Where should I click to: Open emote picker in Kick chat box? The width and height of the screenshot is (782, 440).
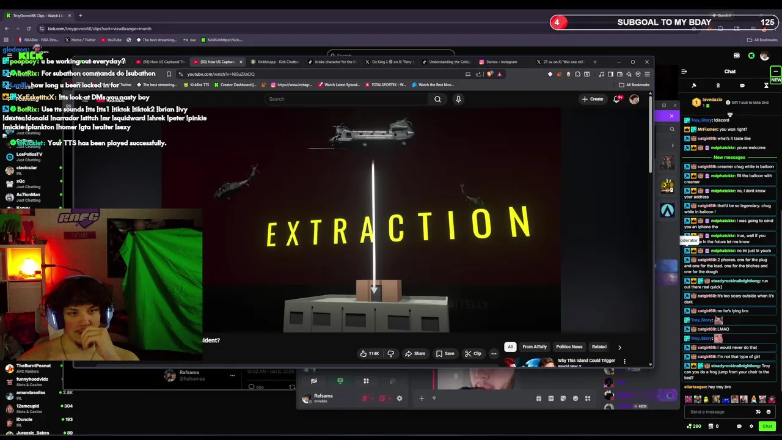coord(769,412)
